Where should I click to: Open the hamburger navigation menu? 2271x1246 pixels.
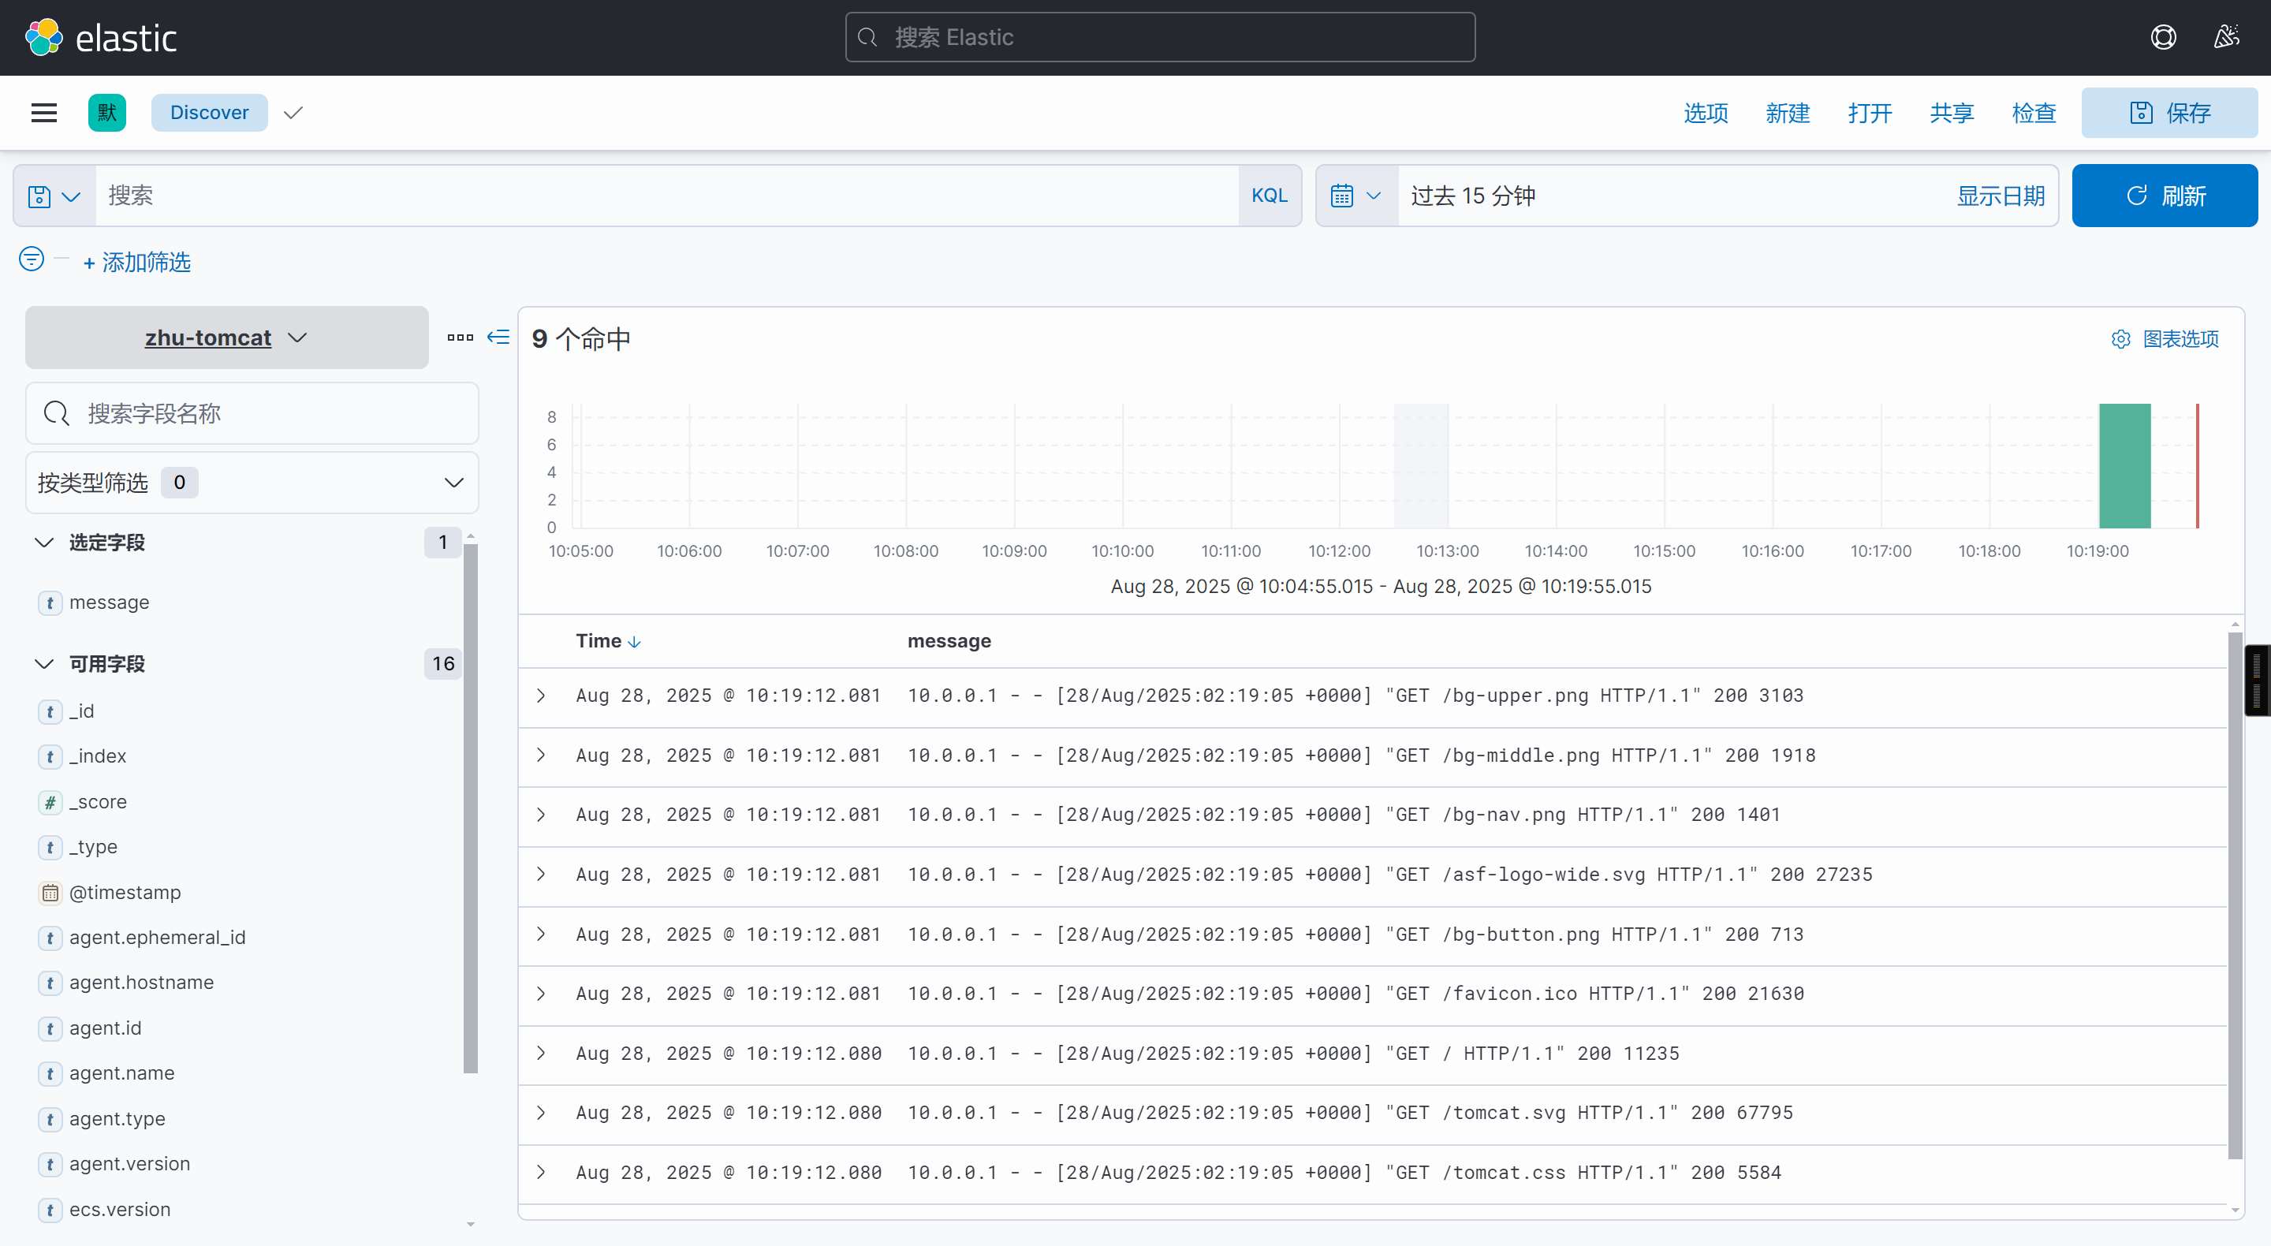pyautogui.click(x=44, y=113)
